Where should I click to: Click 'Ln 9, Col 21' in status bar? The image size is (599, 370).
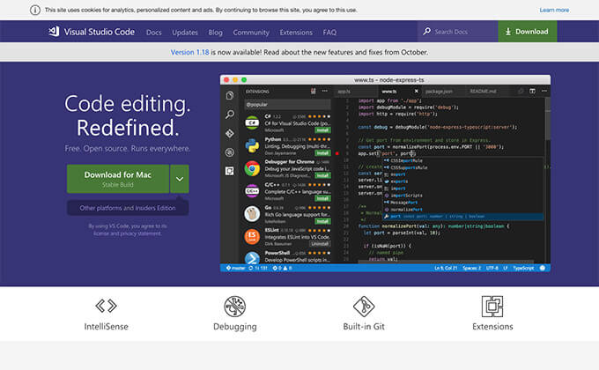pyautogui.click(x=446, y=268)
